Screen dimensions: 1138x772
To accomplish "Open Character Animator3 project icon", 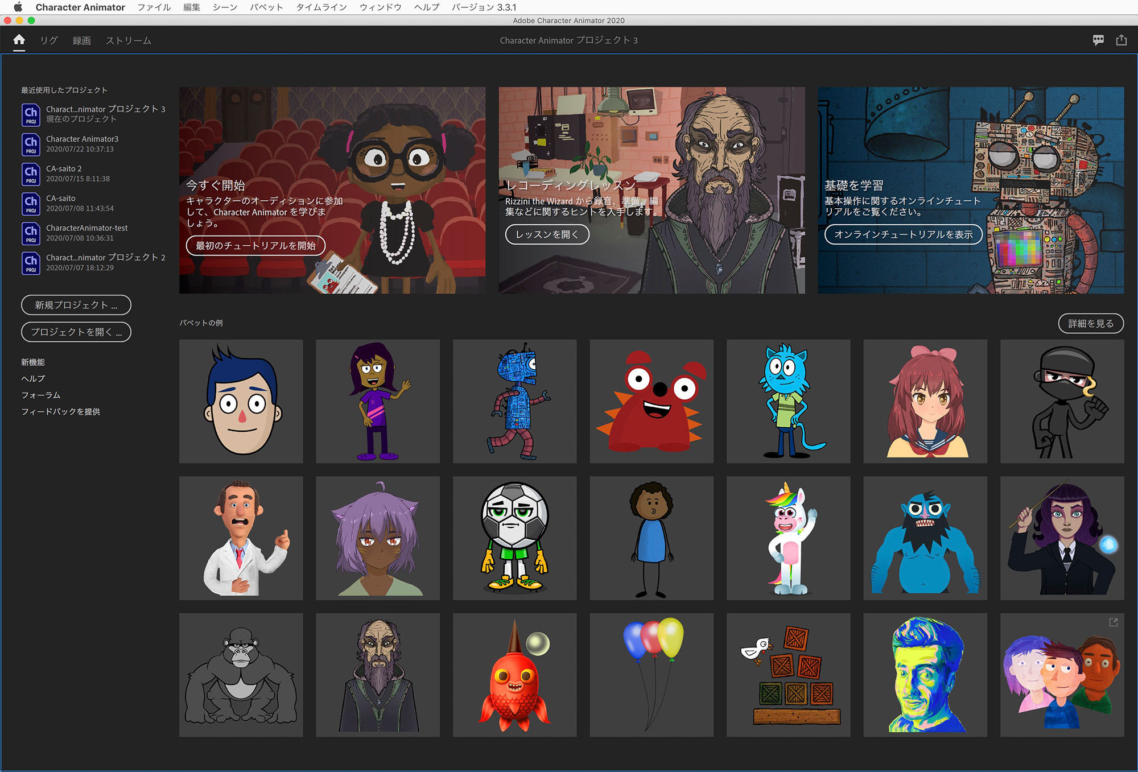I will 31,144.
